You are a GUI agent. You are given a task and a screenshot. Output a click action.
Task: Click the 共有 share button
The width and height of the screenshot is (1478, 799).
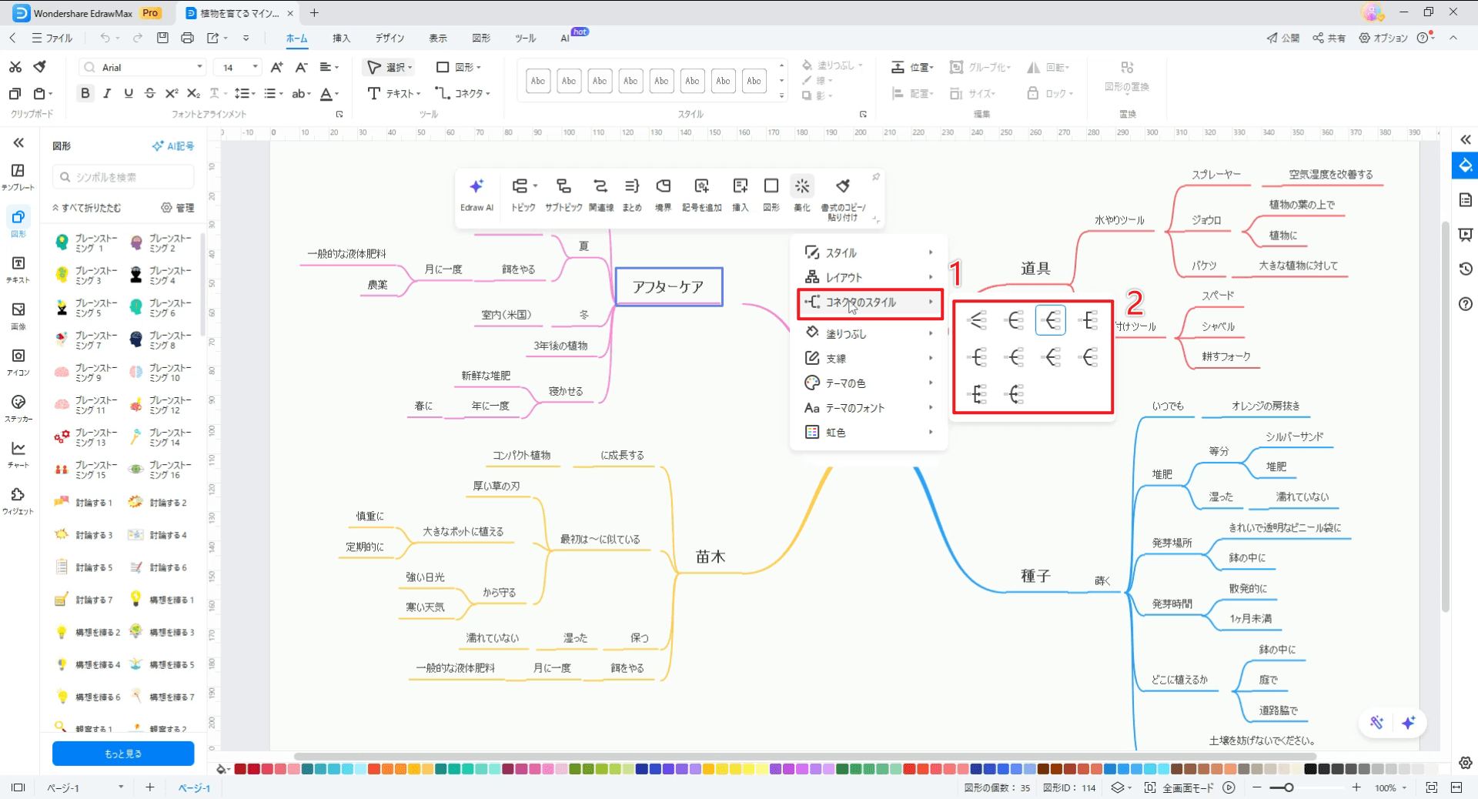[1329, 38]
